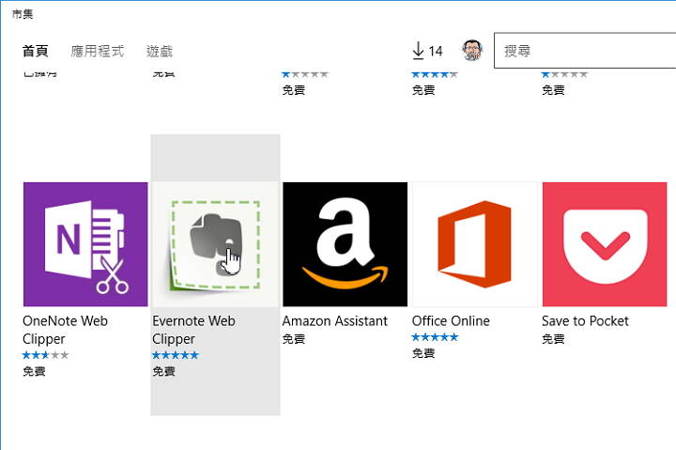
Task: Click the Amazon Assistant title text
Action: (335, 321)
